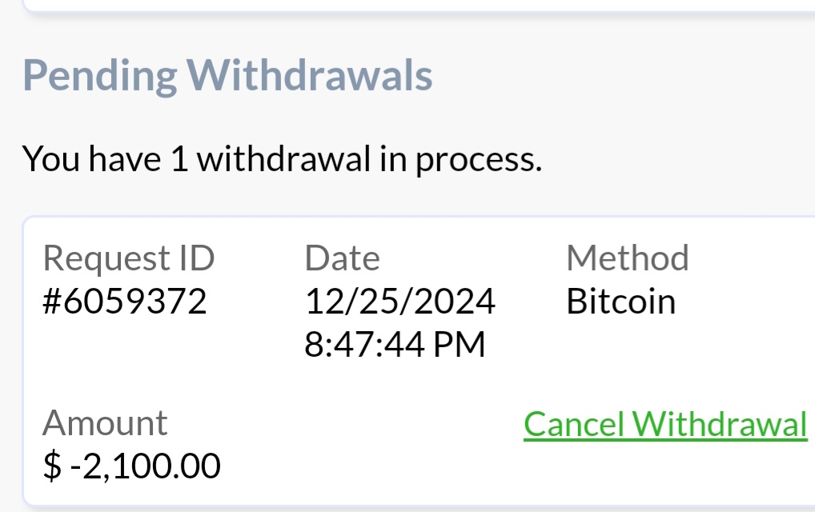815x512 pixels.
Task: Click the Method column label
Action: click(627, 258)
